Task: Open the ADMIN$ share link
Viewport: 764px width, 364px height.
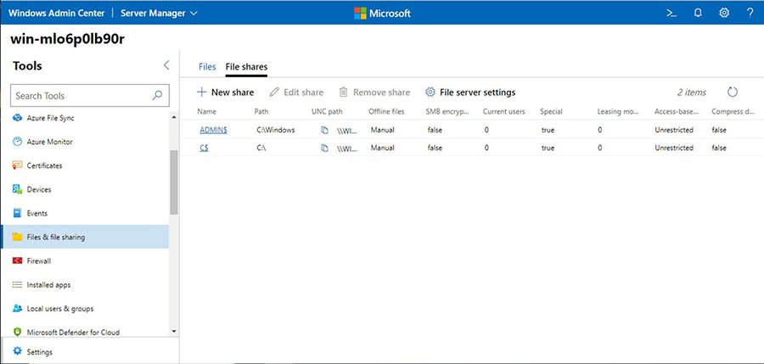Action: [212, 130]
